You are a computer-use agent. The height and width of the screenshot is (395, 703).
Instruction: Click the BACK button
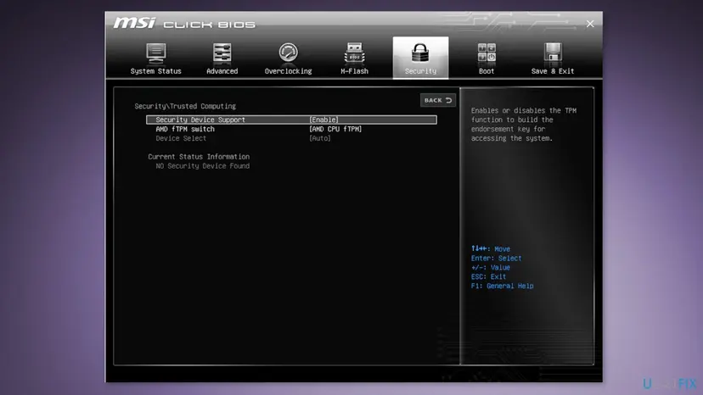437,100
